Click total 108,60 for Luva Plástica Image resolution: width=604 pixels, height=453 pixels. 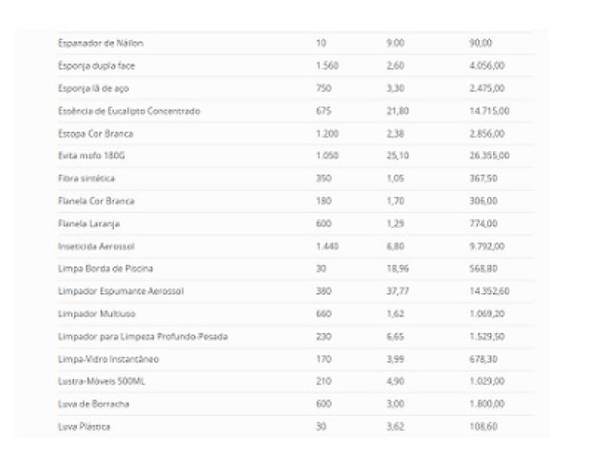click(x=483, y=427)
